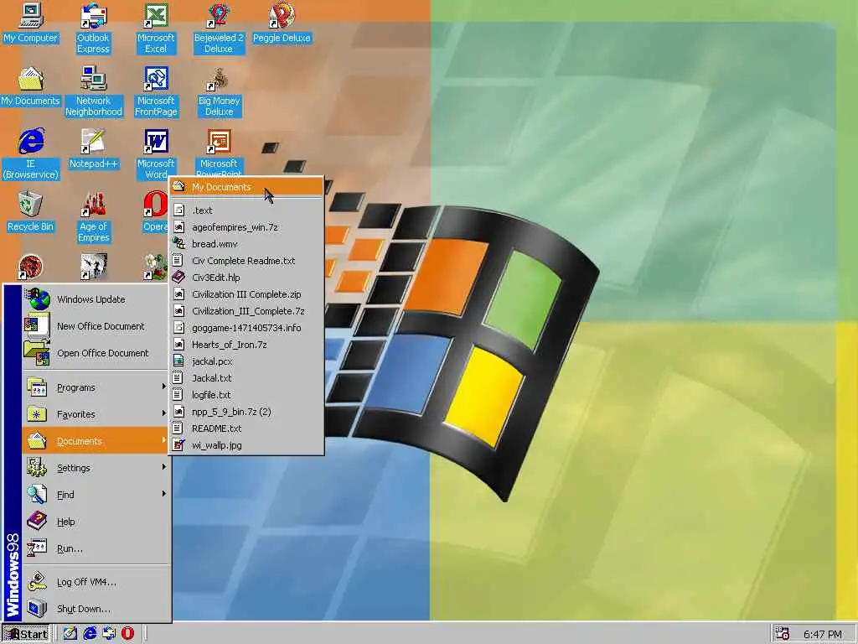Image resolution: width=858 pixels, height=644 pixels.
Task: Click the Opera quick launch icon in taskbar
Action: (127, 634)
